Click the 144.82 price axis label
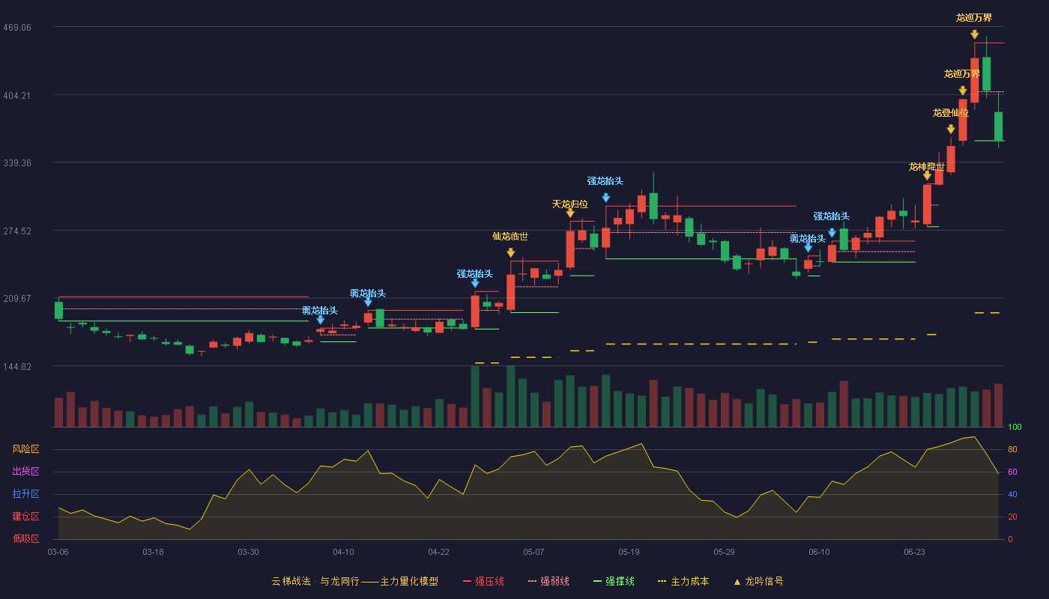The height and width of the screenshot is (599, 1049). pyautogui.click(x=17, y=367)
